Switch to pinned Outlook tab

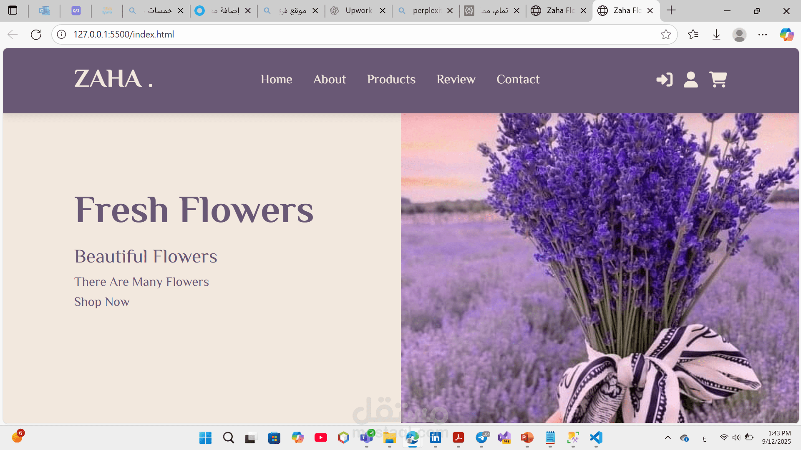click(44, 10)
